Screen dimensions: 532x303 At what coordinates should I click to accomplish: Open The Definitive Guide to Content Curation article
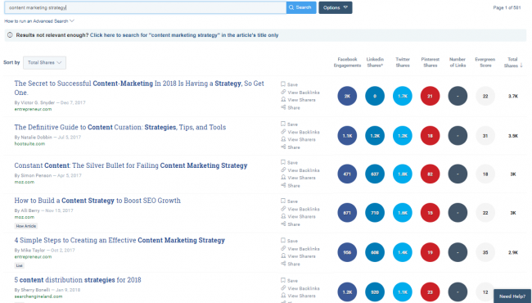click(x=120, y=127)
